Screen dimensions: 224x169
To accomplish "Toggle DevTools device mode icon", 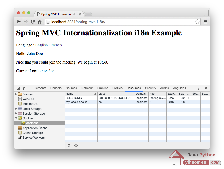I will coord(25,88).
